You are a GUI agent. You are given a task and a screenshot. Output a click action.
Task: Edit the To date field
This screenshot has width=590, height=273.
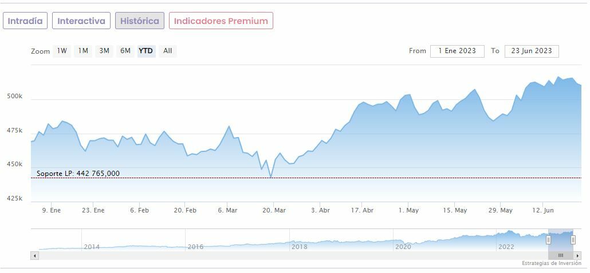(532, 51)
